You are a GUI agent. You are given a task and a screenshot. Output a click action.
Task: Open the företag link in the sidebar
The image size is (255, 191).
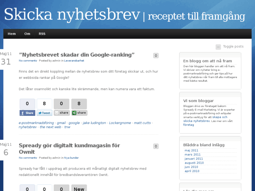(188, 125)
